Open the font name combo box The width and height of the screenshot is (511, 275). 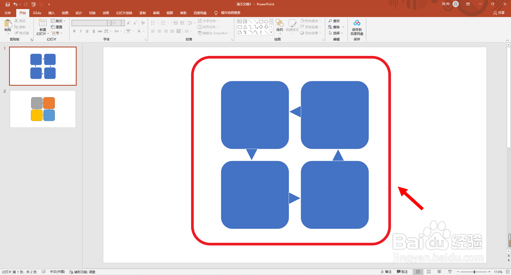[91, 23]
